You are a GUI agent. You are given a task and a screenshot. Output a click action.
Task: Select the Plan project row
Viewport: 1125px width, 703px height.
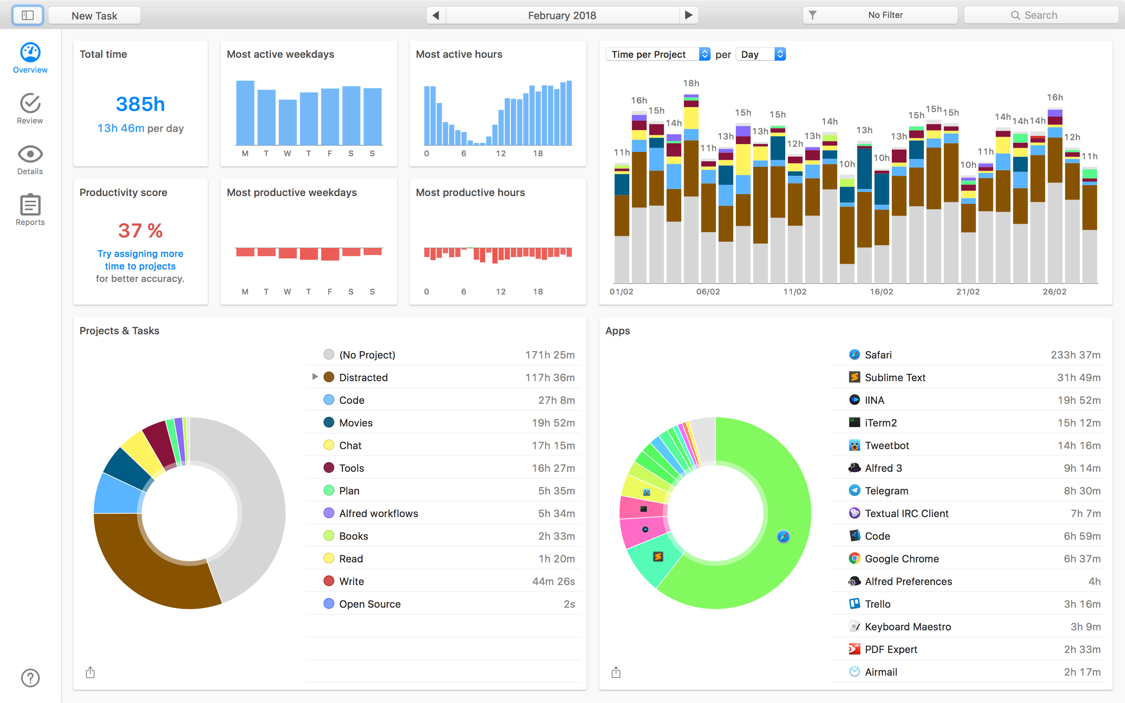click(443, 491)
